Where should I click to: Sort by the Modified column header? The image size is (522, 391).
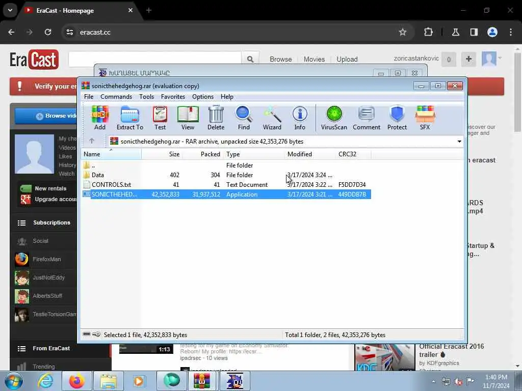pyautogui.click(x=310, y=154)
